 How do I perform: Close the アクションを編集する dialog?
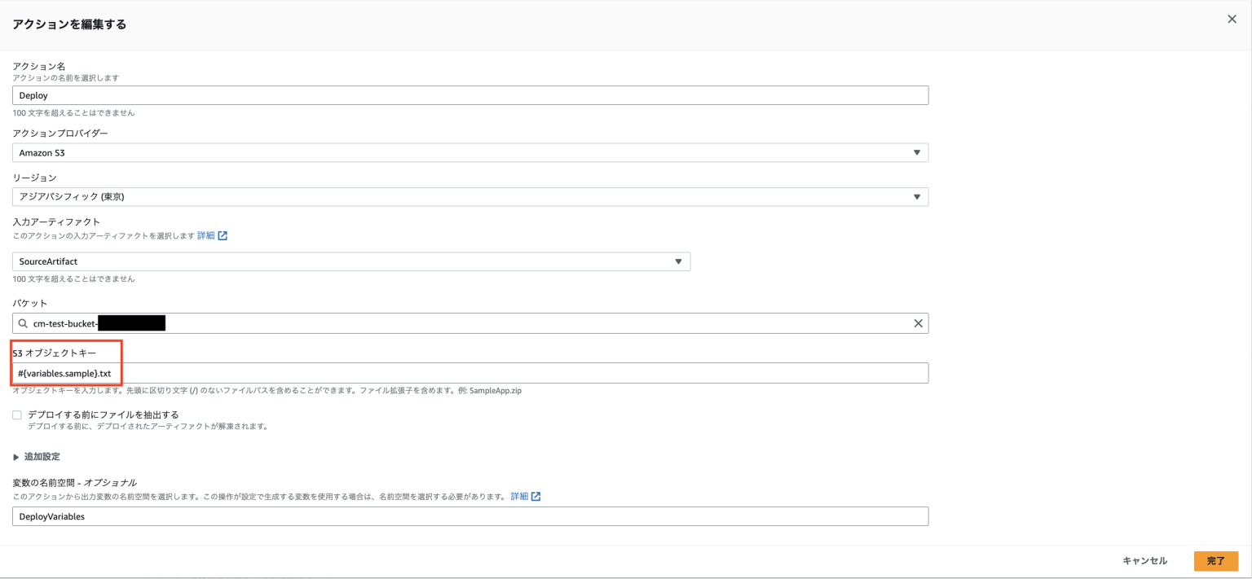(x=1232, y=19)
